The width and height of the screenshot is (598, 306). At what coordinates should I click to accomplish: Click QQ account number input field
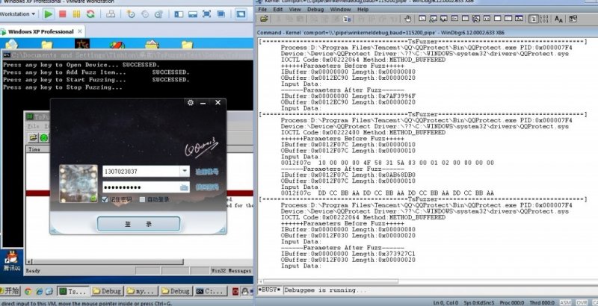(x=141, y=171)
